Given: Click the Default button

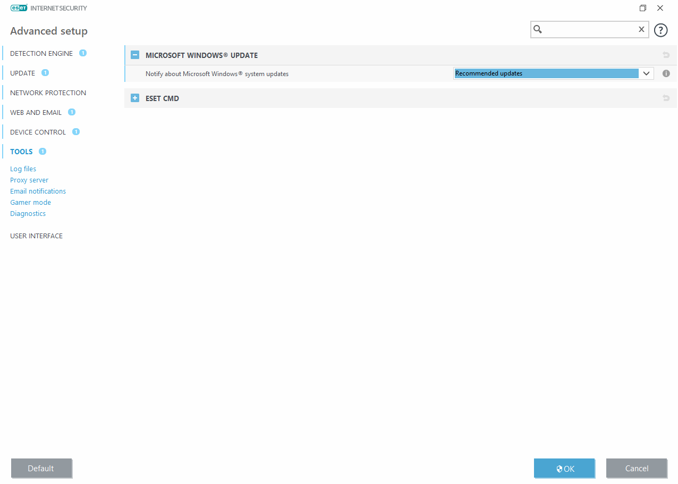Looking at the screenshot, I should (x=41, y=469).
